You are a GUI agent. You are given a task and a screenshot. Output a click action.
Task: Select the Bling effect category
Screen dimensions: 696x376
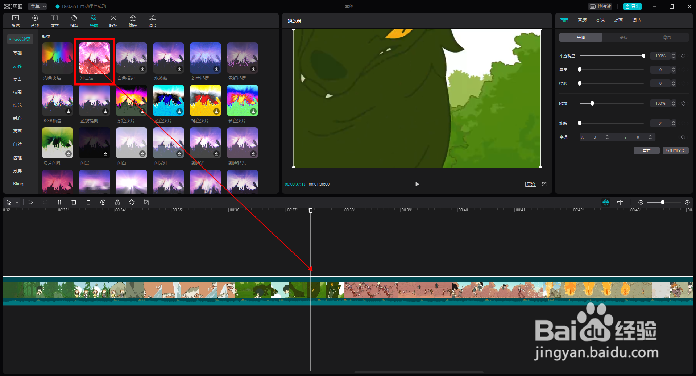click(x=18, y=184)
